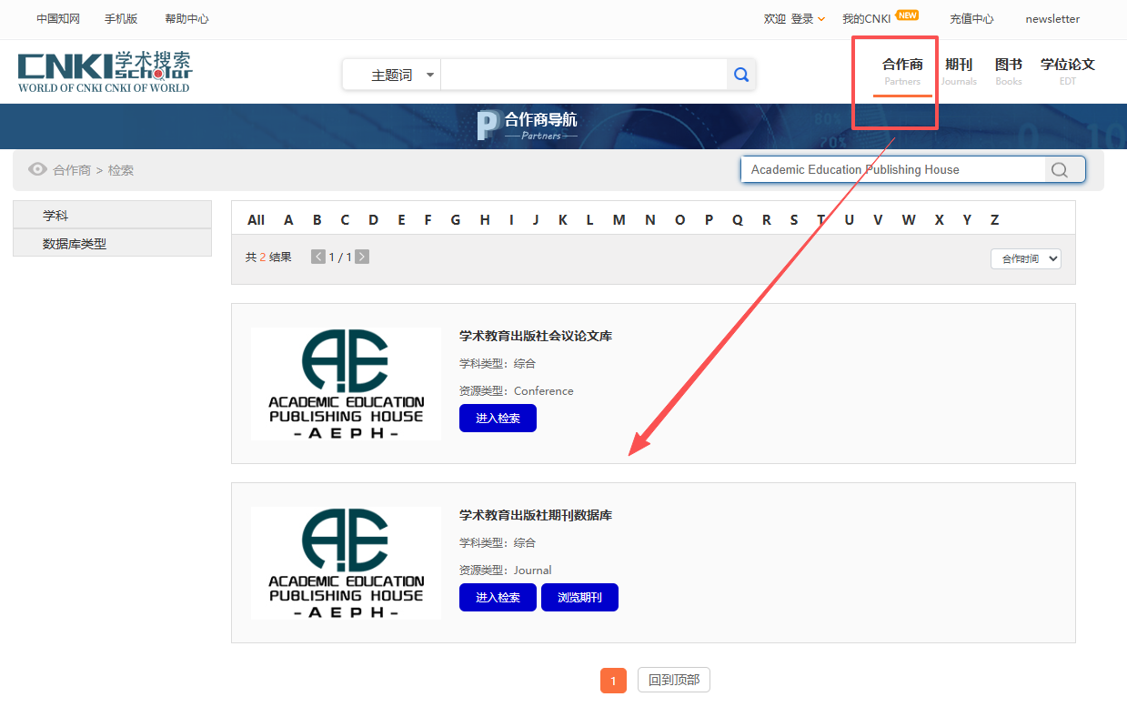Click the 合作商导航 Partners banner logo

(x=528, y=126)
